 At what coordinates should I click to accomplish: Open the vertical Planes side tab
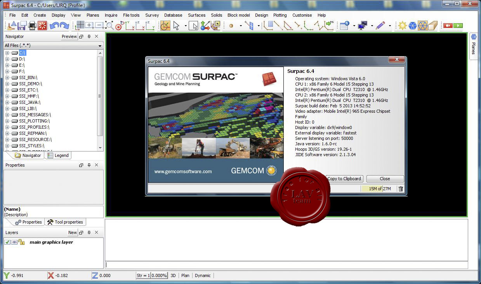tap(473, 46)
